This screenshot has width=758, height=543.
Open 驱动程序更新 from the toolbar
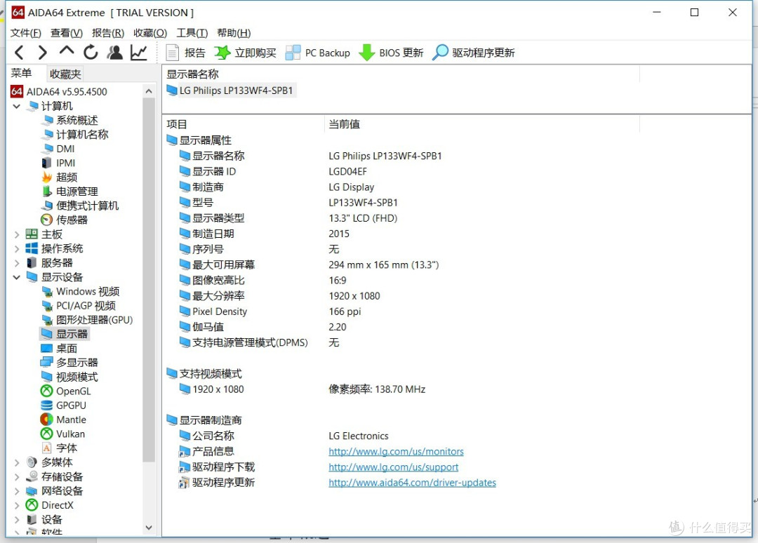point(474,52)
